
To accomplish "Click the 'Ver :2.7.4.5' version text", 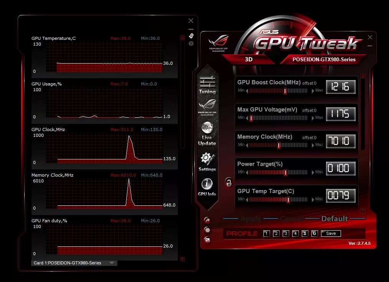I will [359, 243].
